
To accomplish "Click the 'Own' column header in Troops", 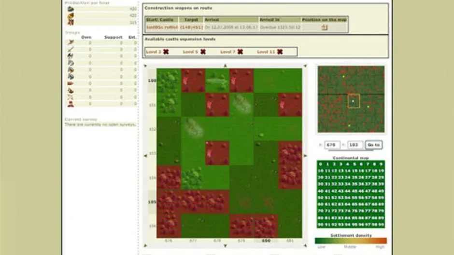I will click(x=86, y=37).
